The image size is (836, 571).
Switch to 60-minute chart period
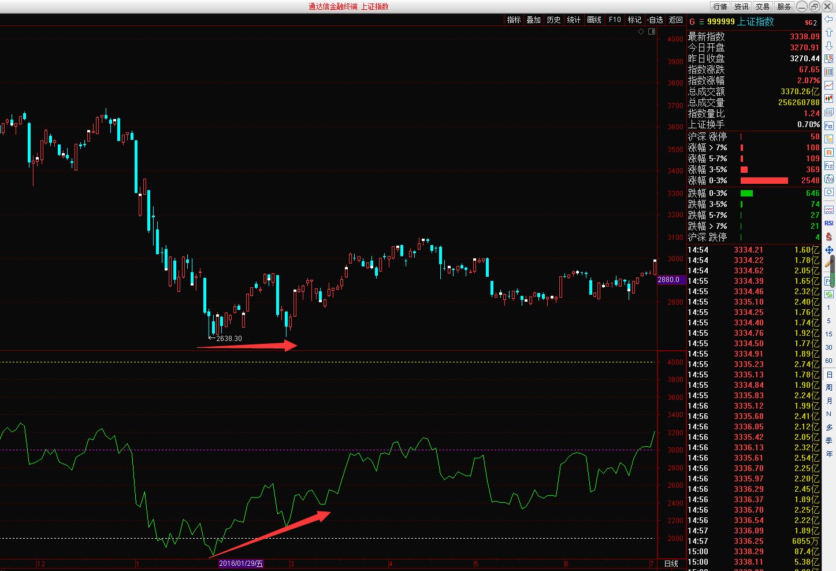[828, 361]
